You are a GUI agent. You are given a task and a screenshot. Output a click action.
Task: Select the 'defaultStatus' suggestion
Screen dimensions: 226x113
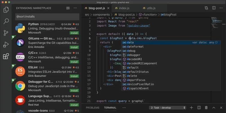[x=171, y=72]
